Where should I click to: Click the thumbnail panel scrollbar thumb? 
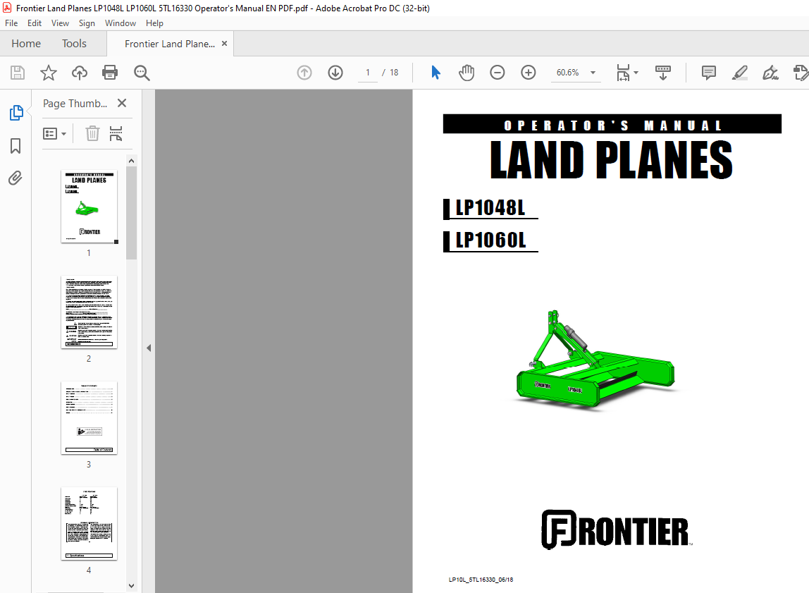pyautogui.click(x=132, y=213)
